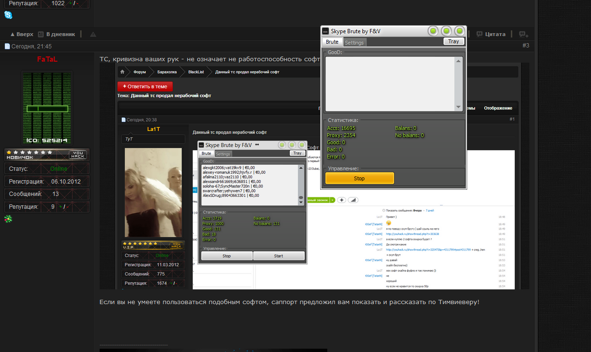The height and width of the screenshot is (352, 591).
Task: Click the app icon in front Skype Brute title bar
Action: [325, 31]
